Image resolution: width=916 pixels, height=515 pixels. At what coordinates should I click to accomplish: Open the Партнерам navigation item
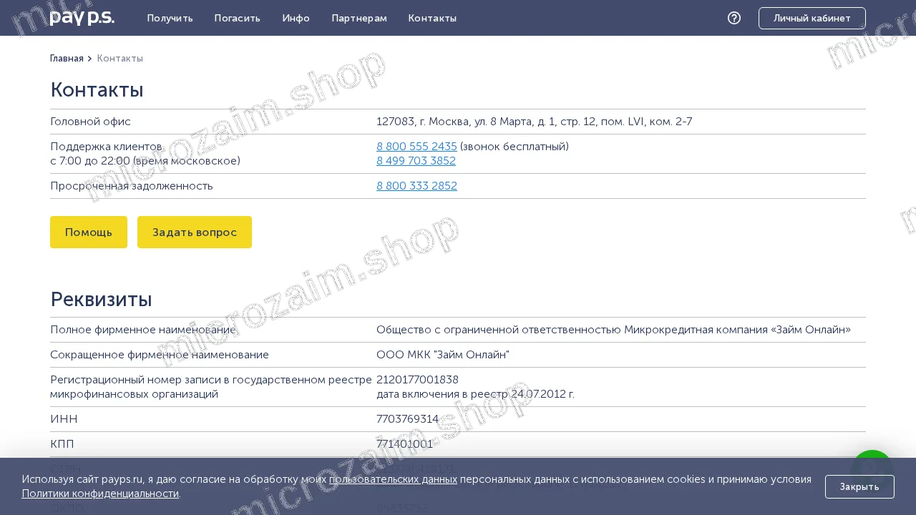point(359,18)
